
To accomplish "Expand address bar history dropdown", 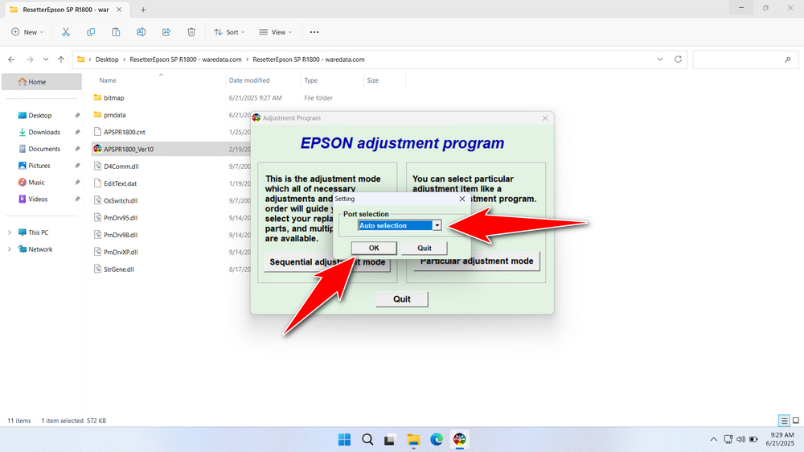I will pyautogui.click(x=660, y=59).
